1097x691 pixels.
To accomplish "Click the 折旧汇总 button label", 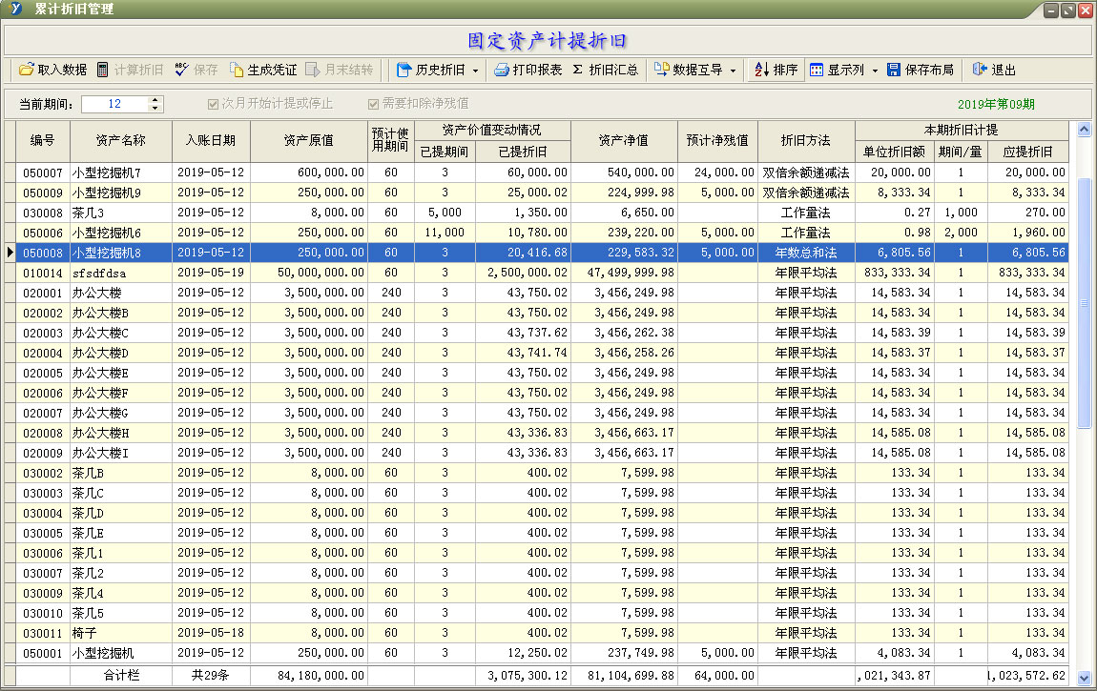I will pos(613,70).
